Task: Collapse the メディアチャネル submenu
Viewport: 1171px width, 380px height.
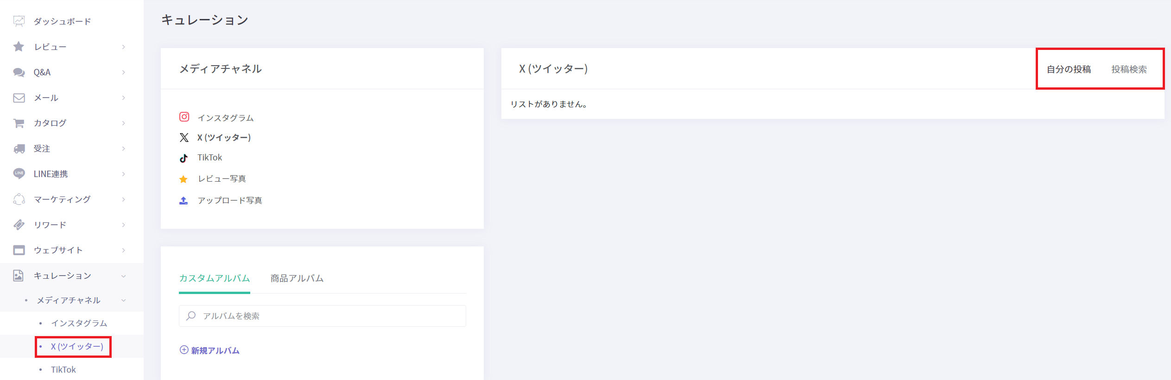Action: (123, 300)
